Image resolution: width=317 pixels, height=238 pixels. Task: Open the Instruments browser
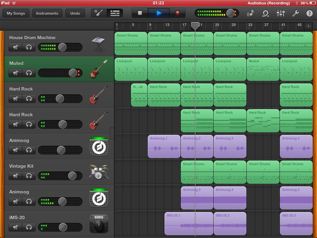pos(47,13)
